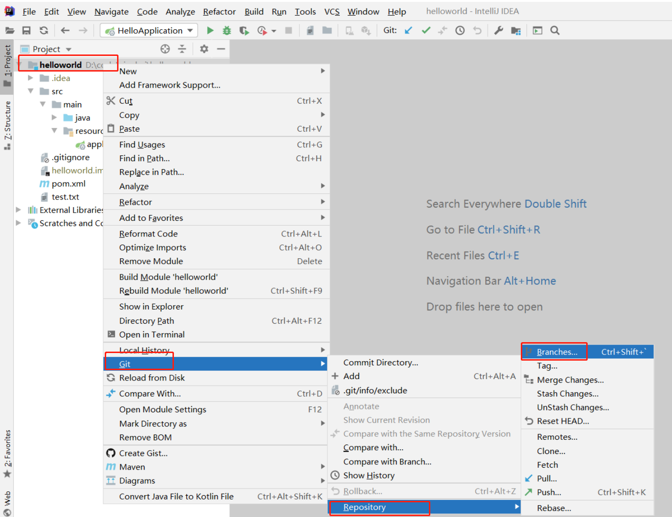The image size is (672, 517).
Task: Choose Show in Explorer
Action: click(x=217, y=307)
